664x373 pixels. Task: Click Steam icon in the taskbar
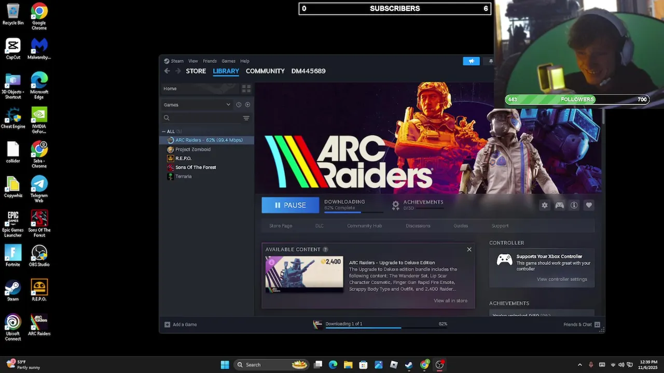click(409, 365)
